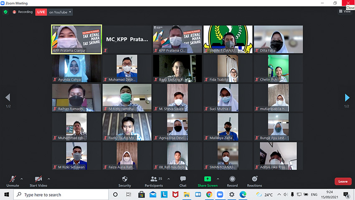Open the Zoom app in the taskbar
This screenshot has width=355, height=200.
coord(220,195)
